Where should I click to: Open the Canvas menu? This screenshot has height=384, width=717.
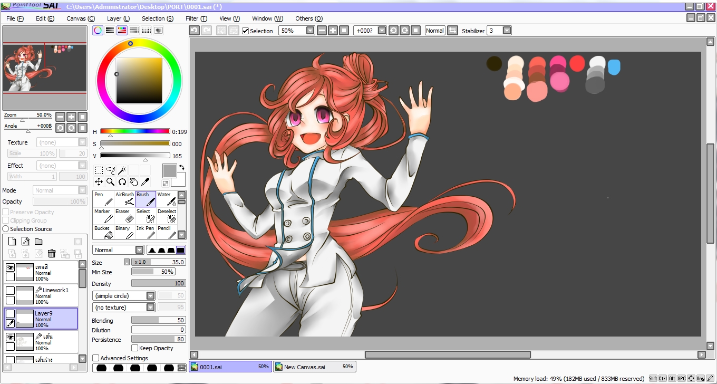[x=80, y=18]
